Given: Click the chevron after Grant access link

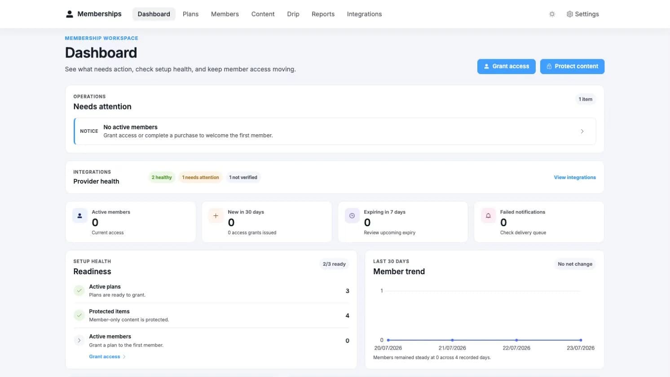Looking at the screenshot, I should click(124, 357).
